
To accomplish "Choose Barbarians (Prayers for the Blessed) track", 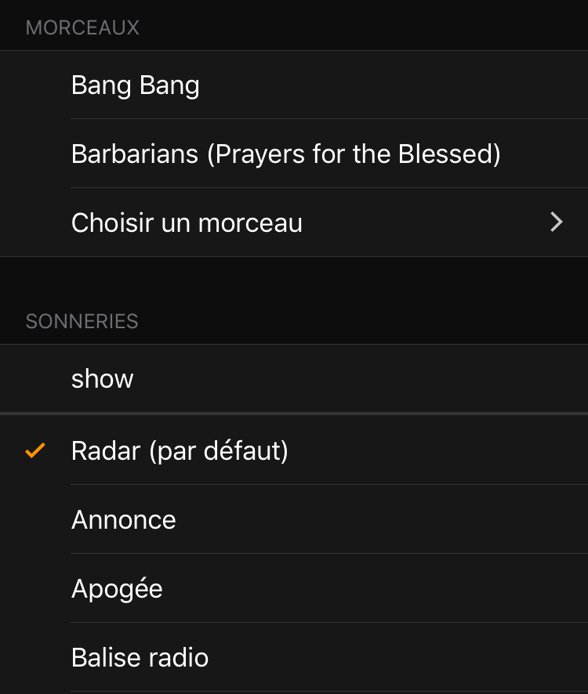I will (x=285, y=154).
